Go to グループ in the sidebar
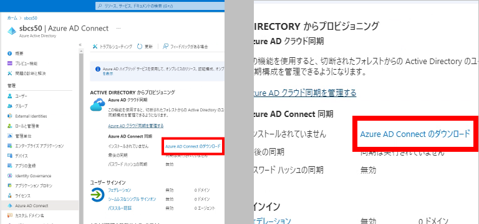479x224 pixels. 21,106
